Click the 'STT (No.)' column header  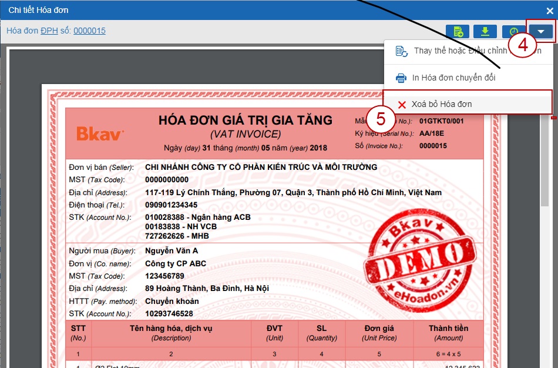point(78,333)
